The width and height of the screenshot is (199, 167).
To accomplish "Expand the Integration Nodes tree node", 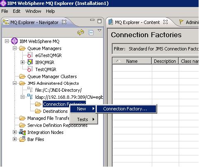I will coord(14,132).
